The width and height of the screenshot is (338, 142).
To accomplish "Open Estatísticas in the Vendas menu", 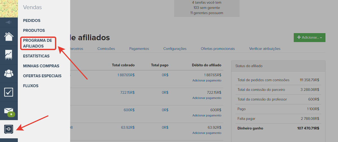I will click(36, 56).
